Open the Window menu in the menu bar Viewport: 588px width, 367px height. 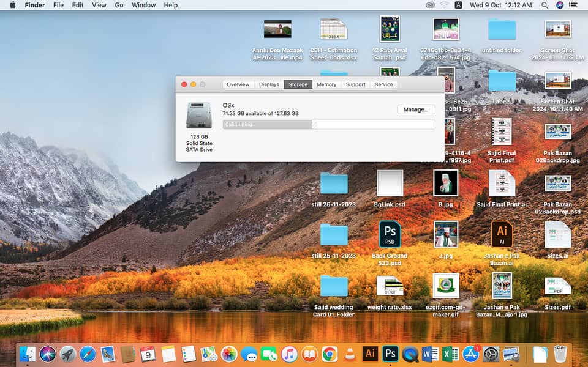click(143, 5)
